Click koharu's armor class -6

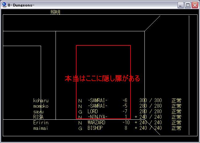[125, 100]
